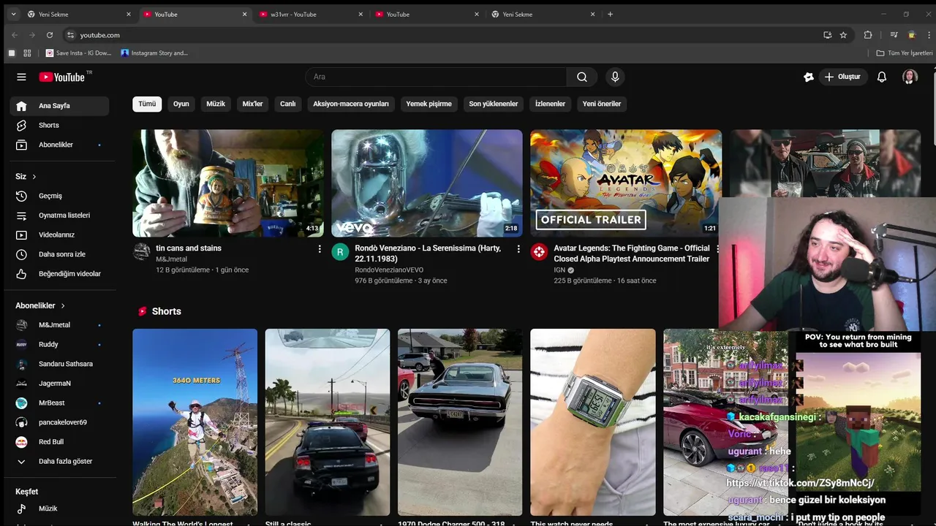Image resolution: width=936 pixels, height=526 pixels.
Task: Start voice search with the microphone icon
Action: pos(615,77)
